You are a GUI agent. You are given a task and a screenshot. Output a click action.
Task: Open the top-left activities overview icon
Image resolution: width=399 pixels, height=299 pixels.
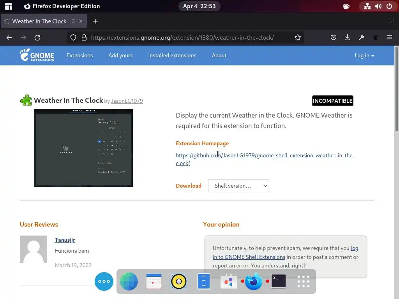click(9, 6)
